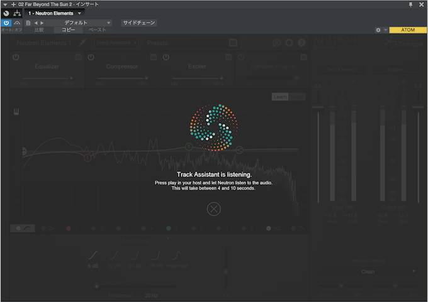Click the サイドチェーン button

click(x=139, y=23)
